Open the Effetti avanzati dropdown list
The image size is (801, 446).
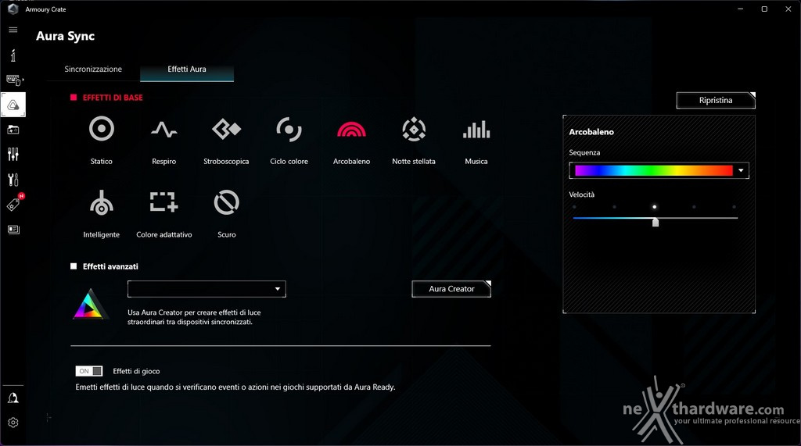pos(207,289)
